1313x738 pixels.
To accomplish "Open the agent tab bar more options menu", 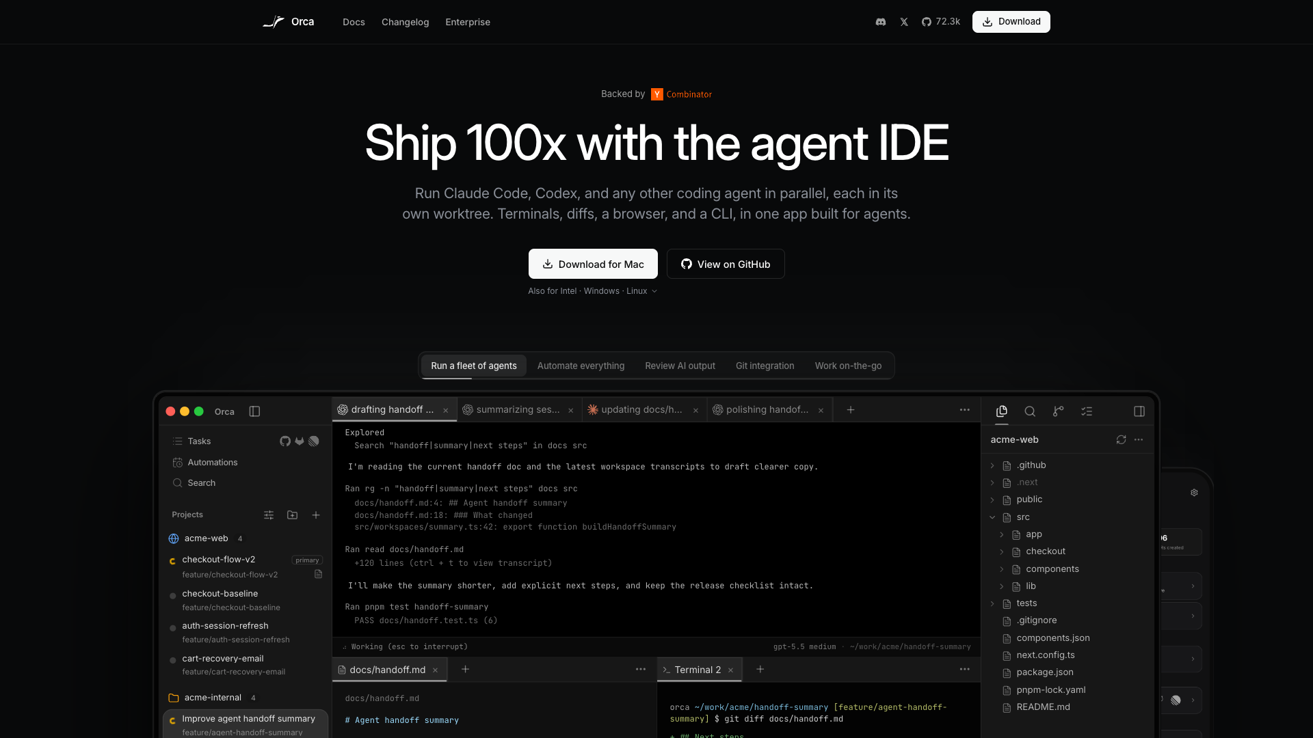I will pos(964,410).
